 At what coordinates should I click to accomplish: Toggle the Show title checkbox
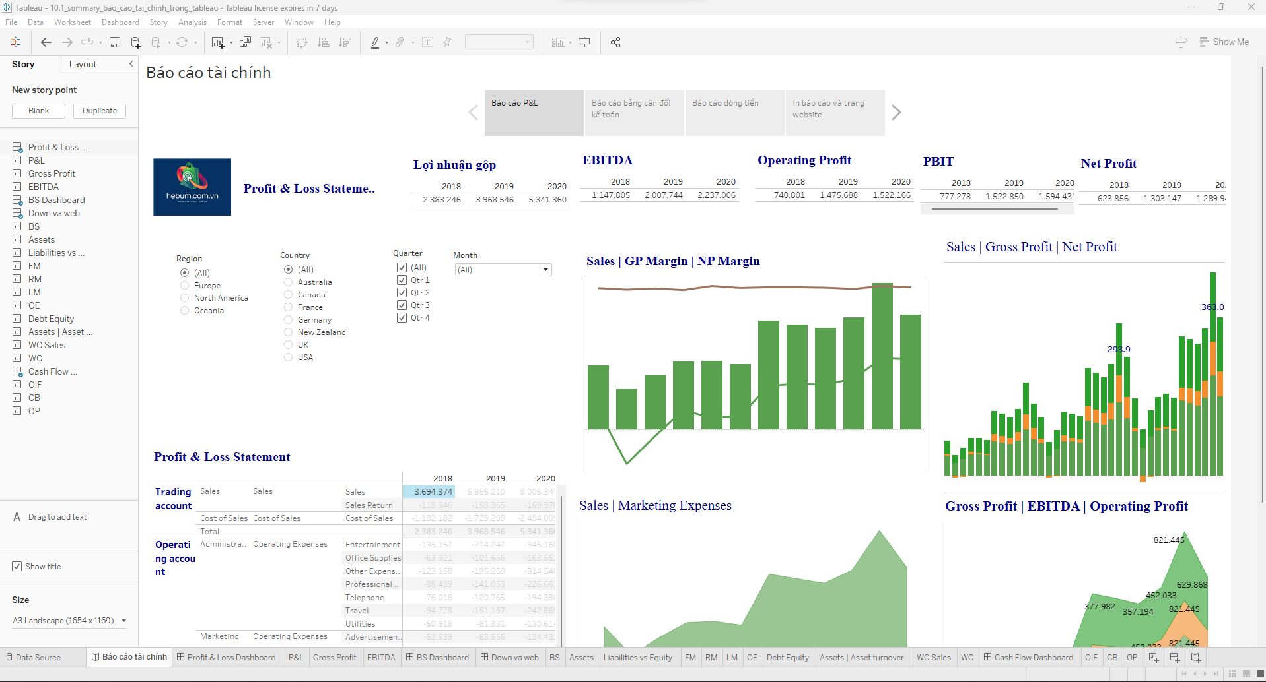pyautogui.click(x=17, y=567)
